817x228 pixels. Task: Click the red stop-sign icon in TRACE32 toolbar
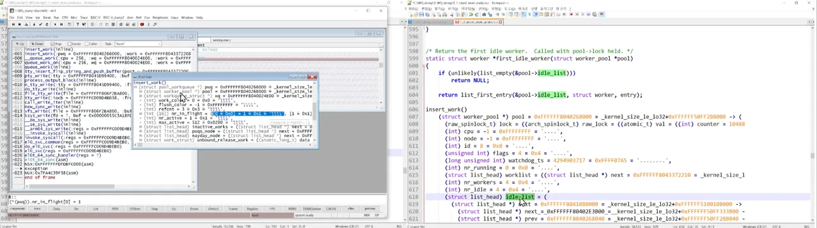click(142, 25)
